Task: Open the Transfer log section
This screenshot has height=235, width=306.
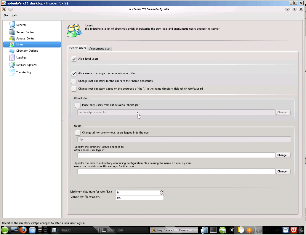Action: pyautogui.click(x=23, y=72)
